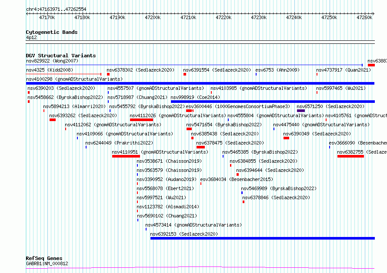
Task: Click nsv6384855 (Sedlazeck2020) label
Action: click(264, 161)
